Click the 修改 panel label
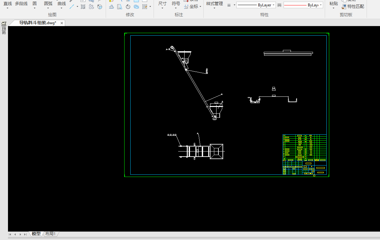 point(130,15)
